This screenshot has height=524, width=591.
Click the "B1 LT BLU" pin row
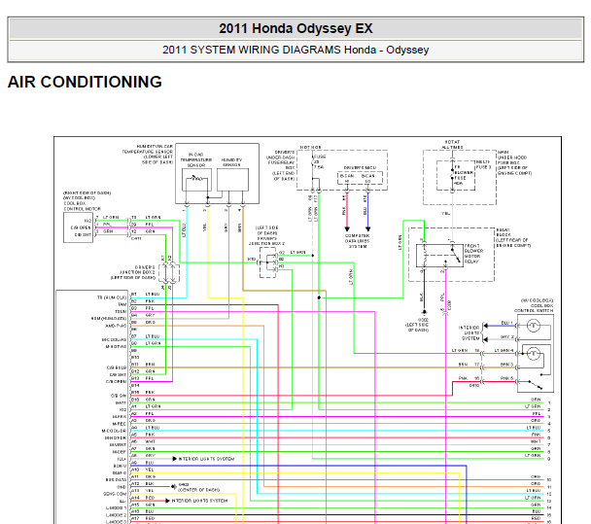tap(146, 294)
